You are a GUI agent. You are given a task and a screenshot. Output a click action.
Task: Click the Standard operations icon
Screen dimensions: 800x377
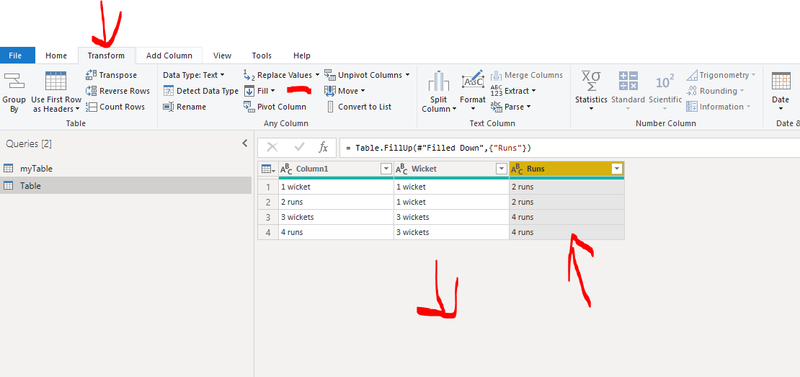pos(628,81)
